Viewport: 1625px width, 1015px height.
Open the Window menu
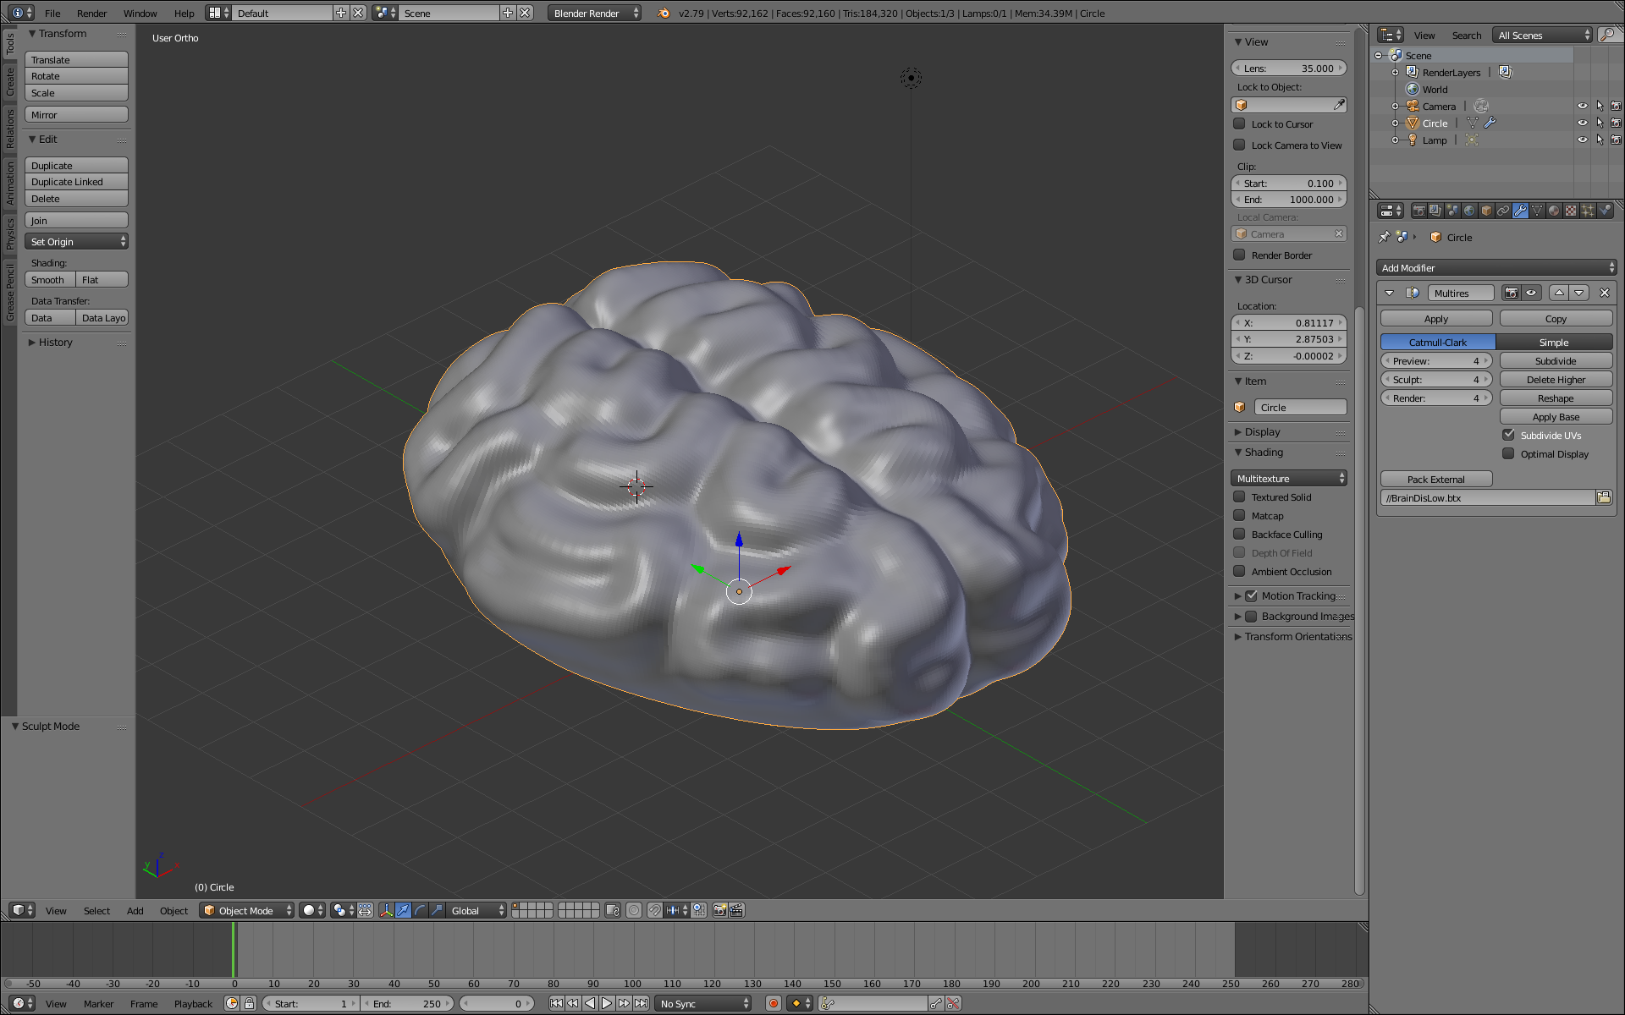coord(140,13)
